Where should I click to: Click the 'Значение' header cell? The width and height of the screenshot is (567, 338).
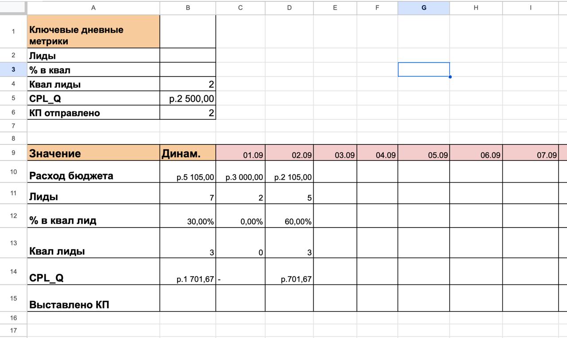[x=93, y=153]
